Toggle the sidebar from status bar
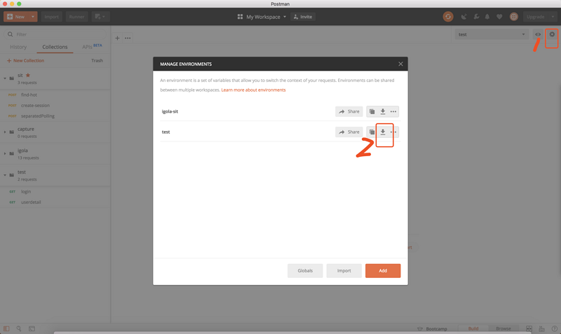 click(x=6, y=328)
